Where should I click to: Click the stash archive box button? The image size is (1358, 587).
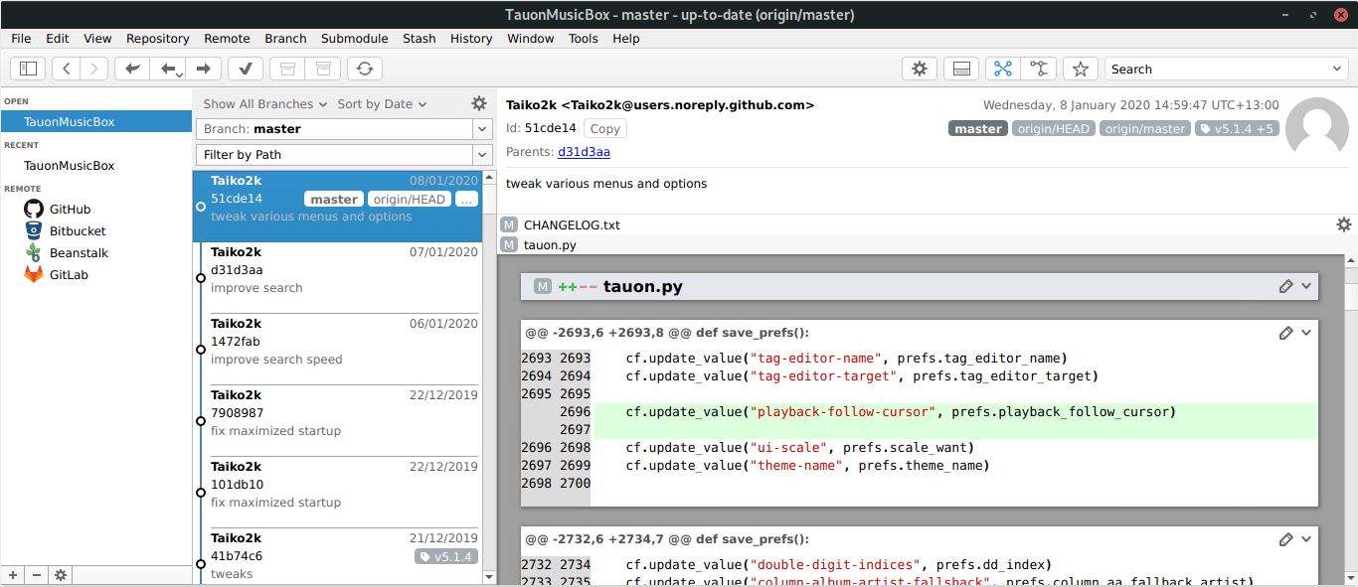(x=287, y=69)
